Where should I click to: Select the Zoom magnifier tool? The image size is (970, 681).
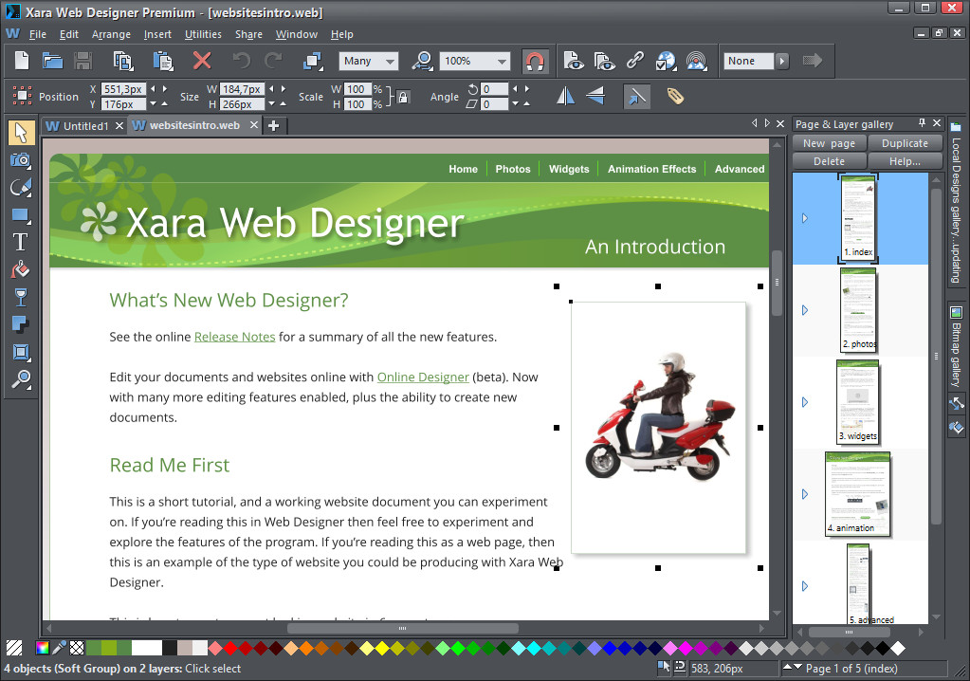coord(21,379)
